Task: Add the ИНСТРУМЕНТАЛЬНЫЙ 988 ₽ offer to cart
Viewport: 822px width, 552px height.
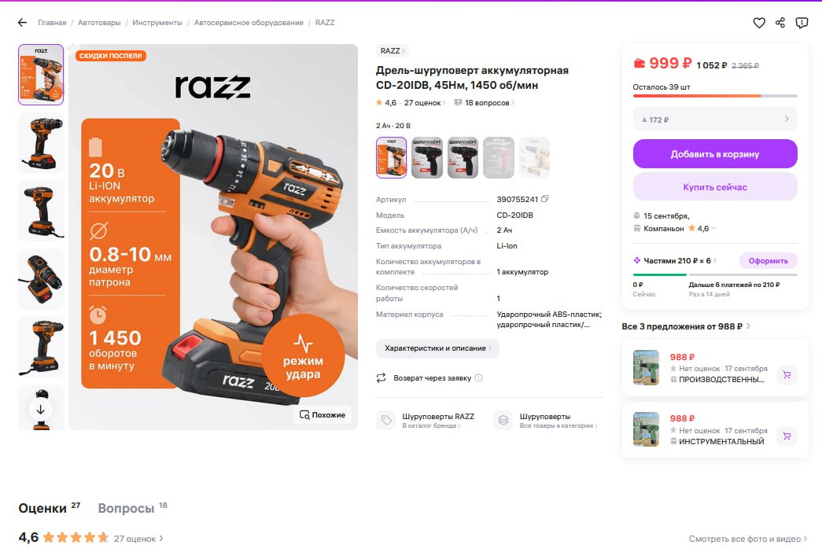Action: (787, 436)
